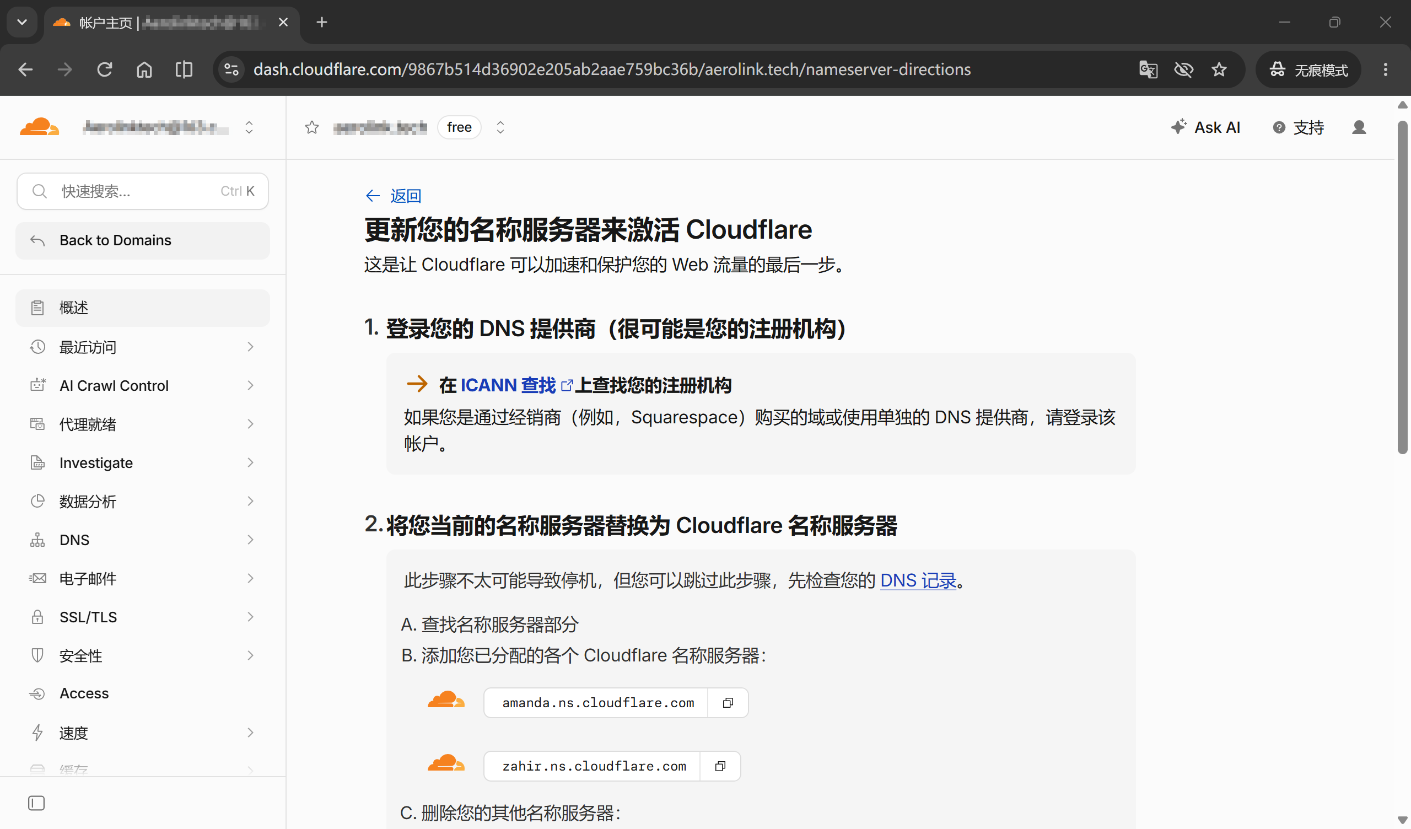Expand the 最近访问 chevron
Viewport: 1411px width, 829px height.
pos(250,347)
